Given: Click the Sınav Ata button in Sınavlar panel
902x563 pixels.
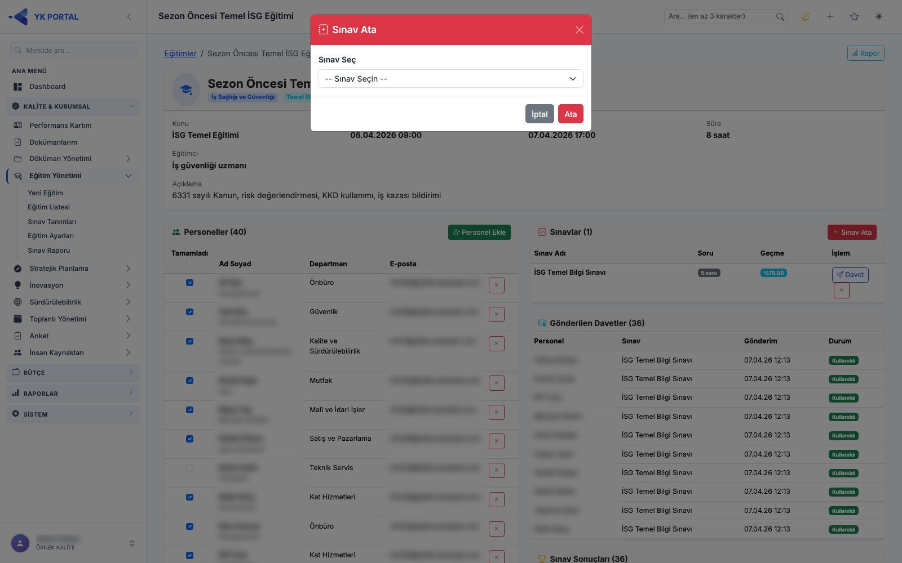Looking at the screenshot, I should coord(852,232).
